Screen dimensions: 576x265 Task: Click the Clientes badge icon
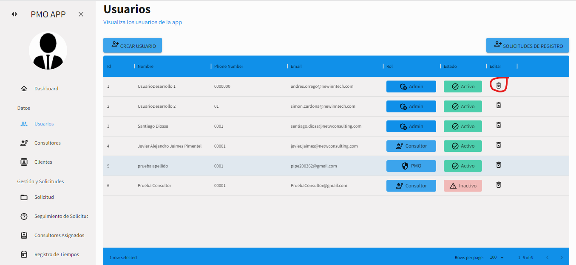(24, 162)
